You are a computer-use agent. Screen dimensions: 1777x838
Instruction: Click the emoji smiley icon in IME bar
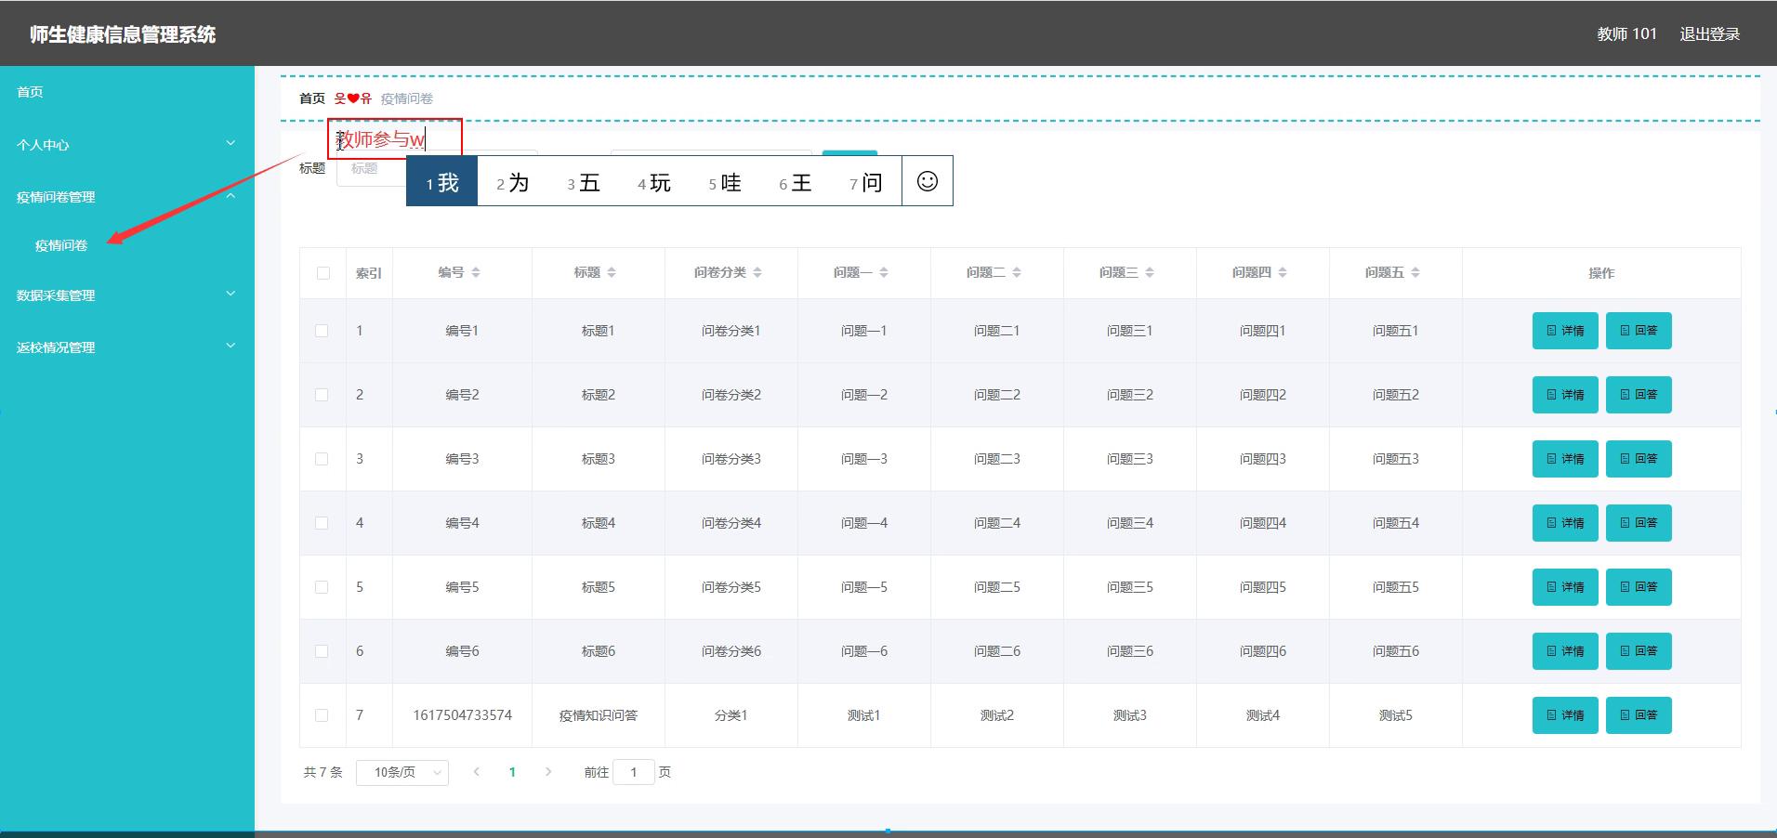click(927, 181)
